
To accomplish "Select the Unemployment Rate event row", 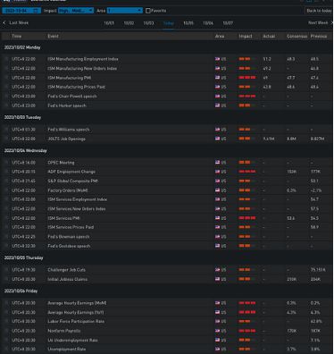I will coord(167,350).
